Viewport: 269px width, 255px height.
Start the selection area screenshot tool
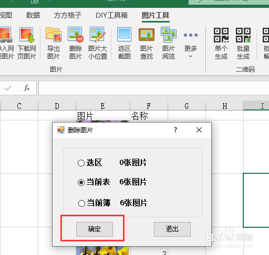(124, 43)
